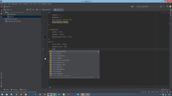Screen dimensions: 172x96
Task: Toggle the Database side tool tab
Action: coord(171,13)
